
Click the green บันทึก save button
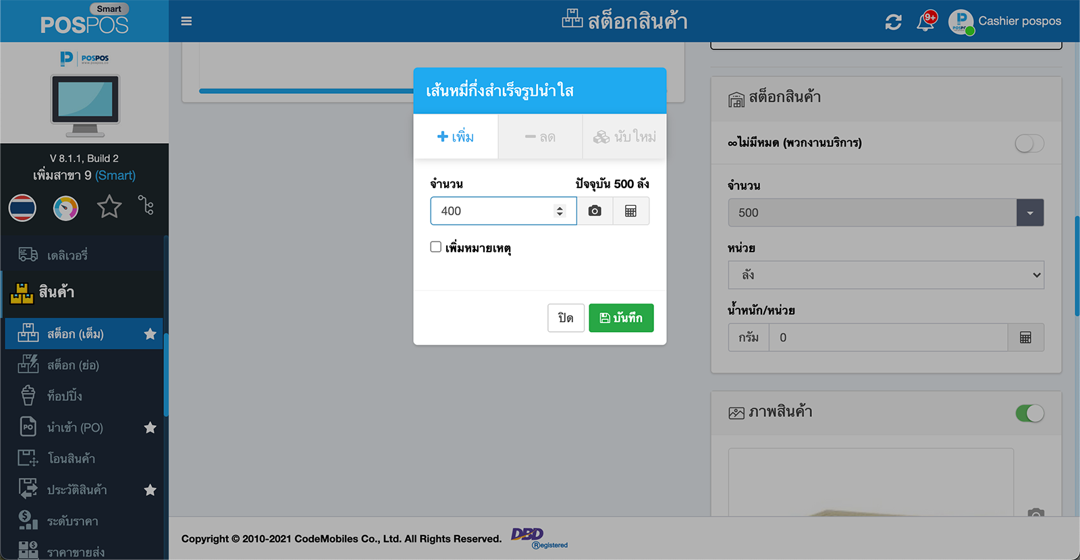coord(621,318)
